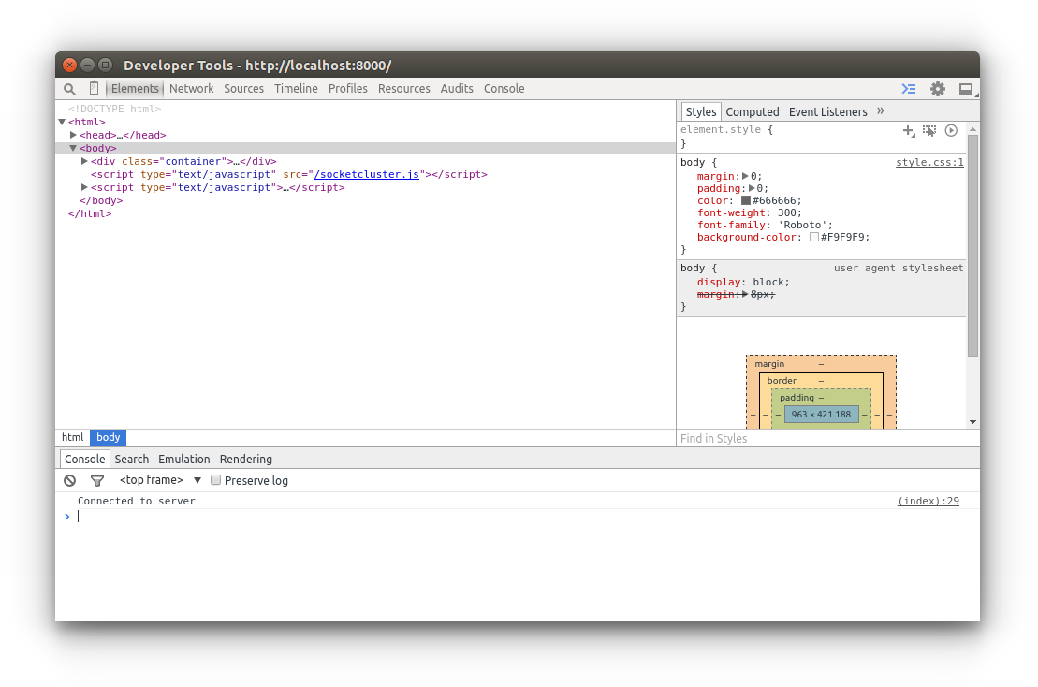
Task: Open the style.css:1 source link
Action: [928, 163]
